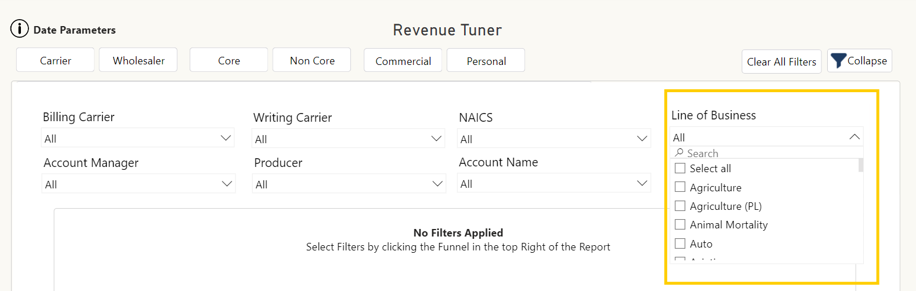Image resolution: width=916 pixels, height=291 pixels.
Task: Tick the Agriculture checkbox
Action: (x=680, y=187)
